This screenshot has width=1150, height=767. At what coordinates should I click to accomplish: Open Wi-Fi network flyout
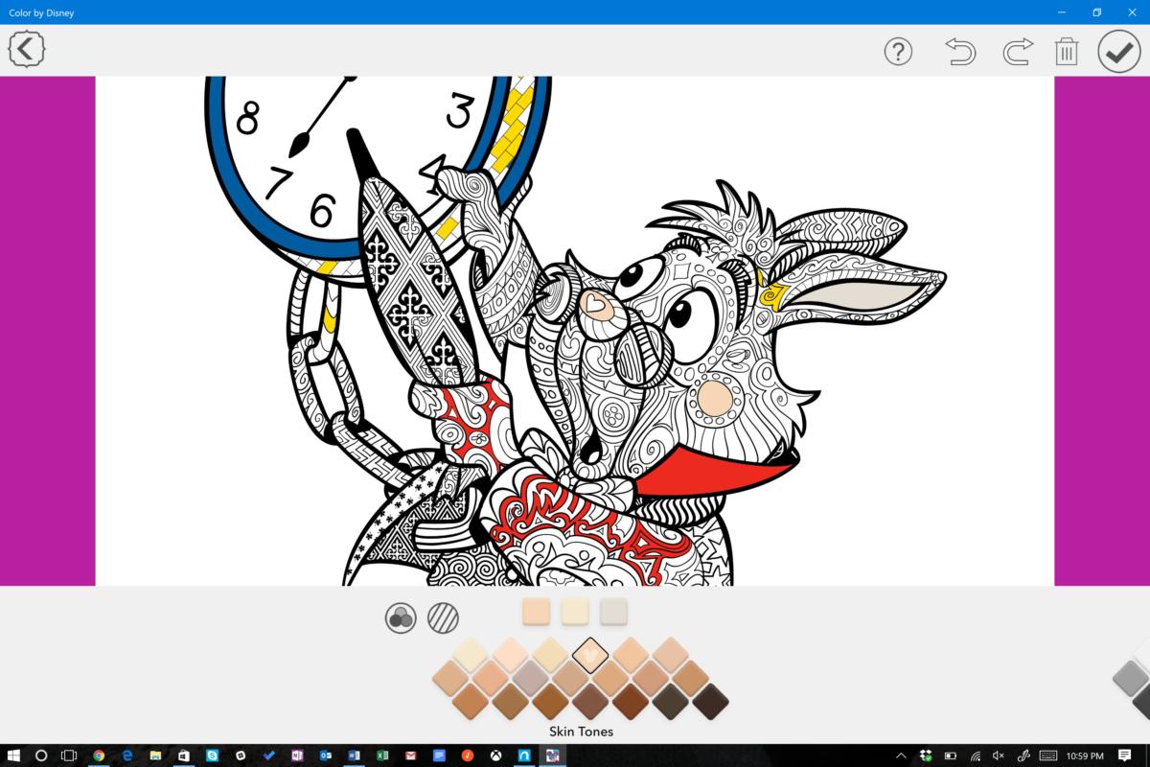click(975, 755)
